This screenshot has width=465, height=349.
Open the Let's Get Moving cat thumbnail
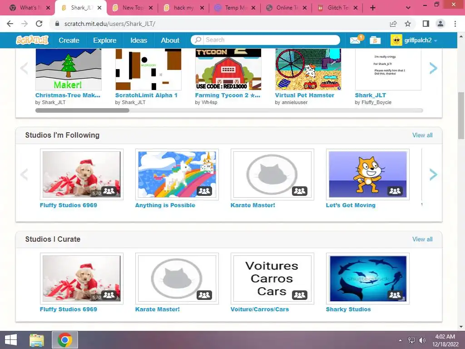coord(368,174)
